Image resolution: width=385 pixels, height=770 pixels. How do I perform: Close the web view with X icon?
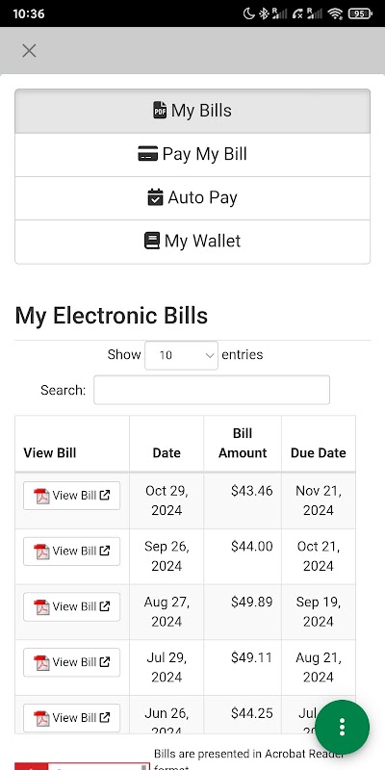[29, 51]
